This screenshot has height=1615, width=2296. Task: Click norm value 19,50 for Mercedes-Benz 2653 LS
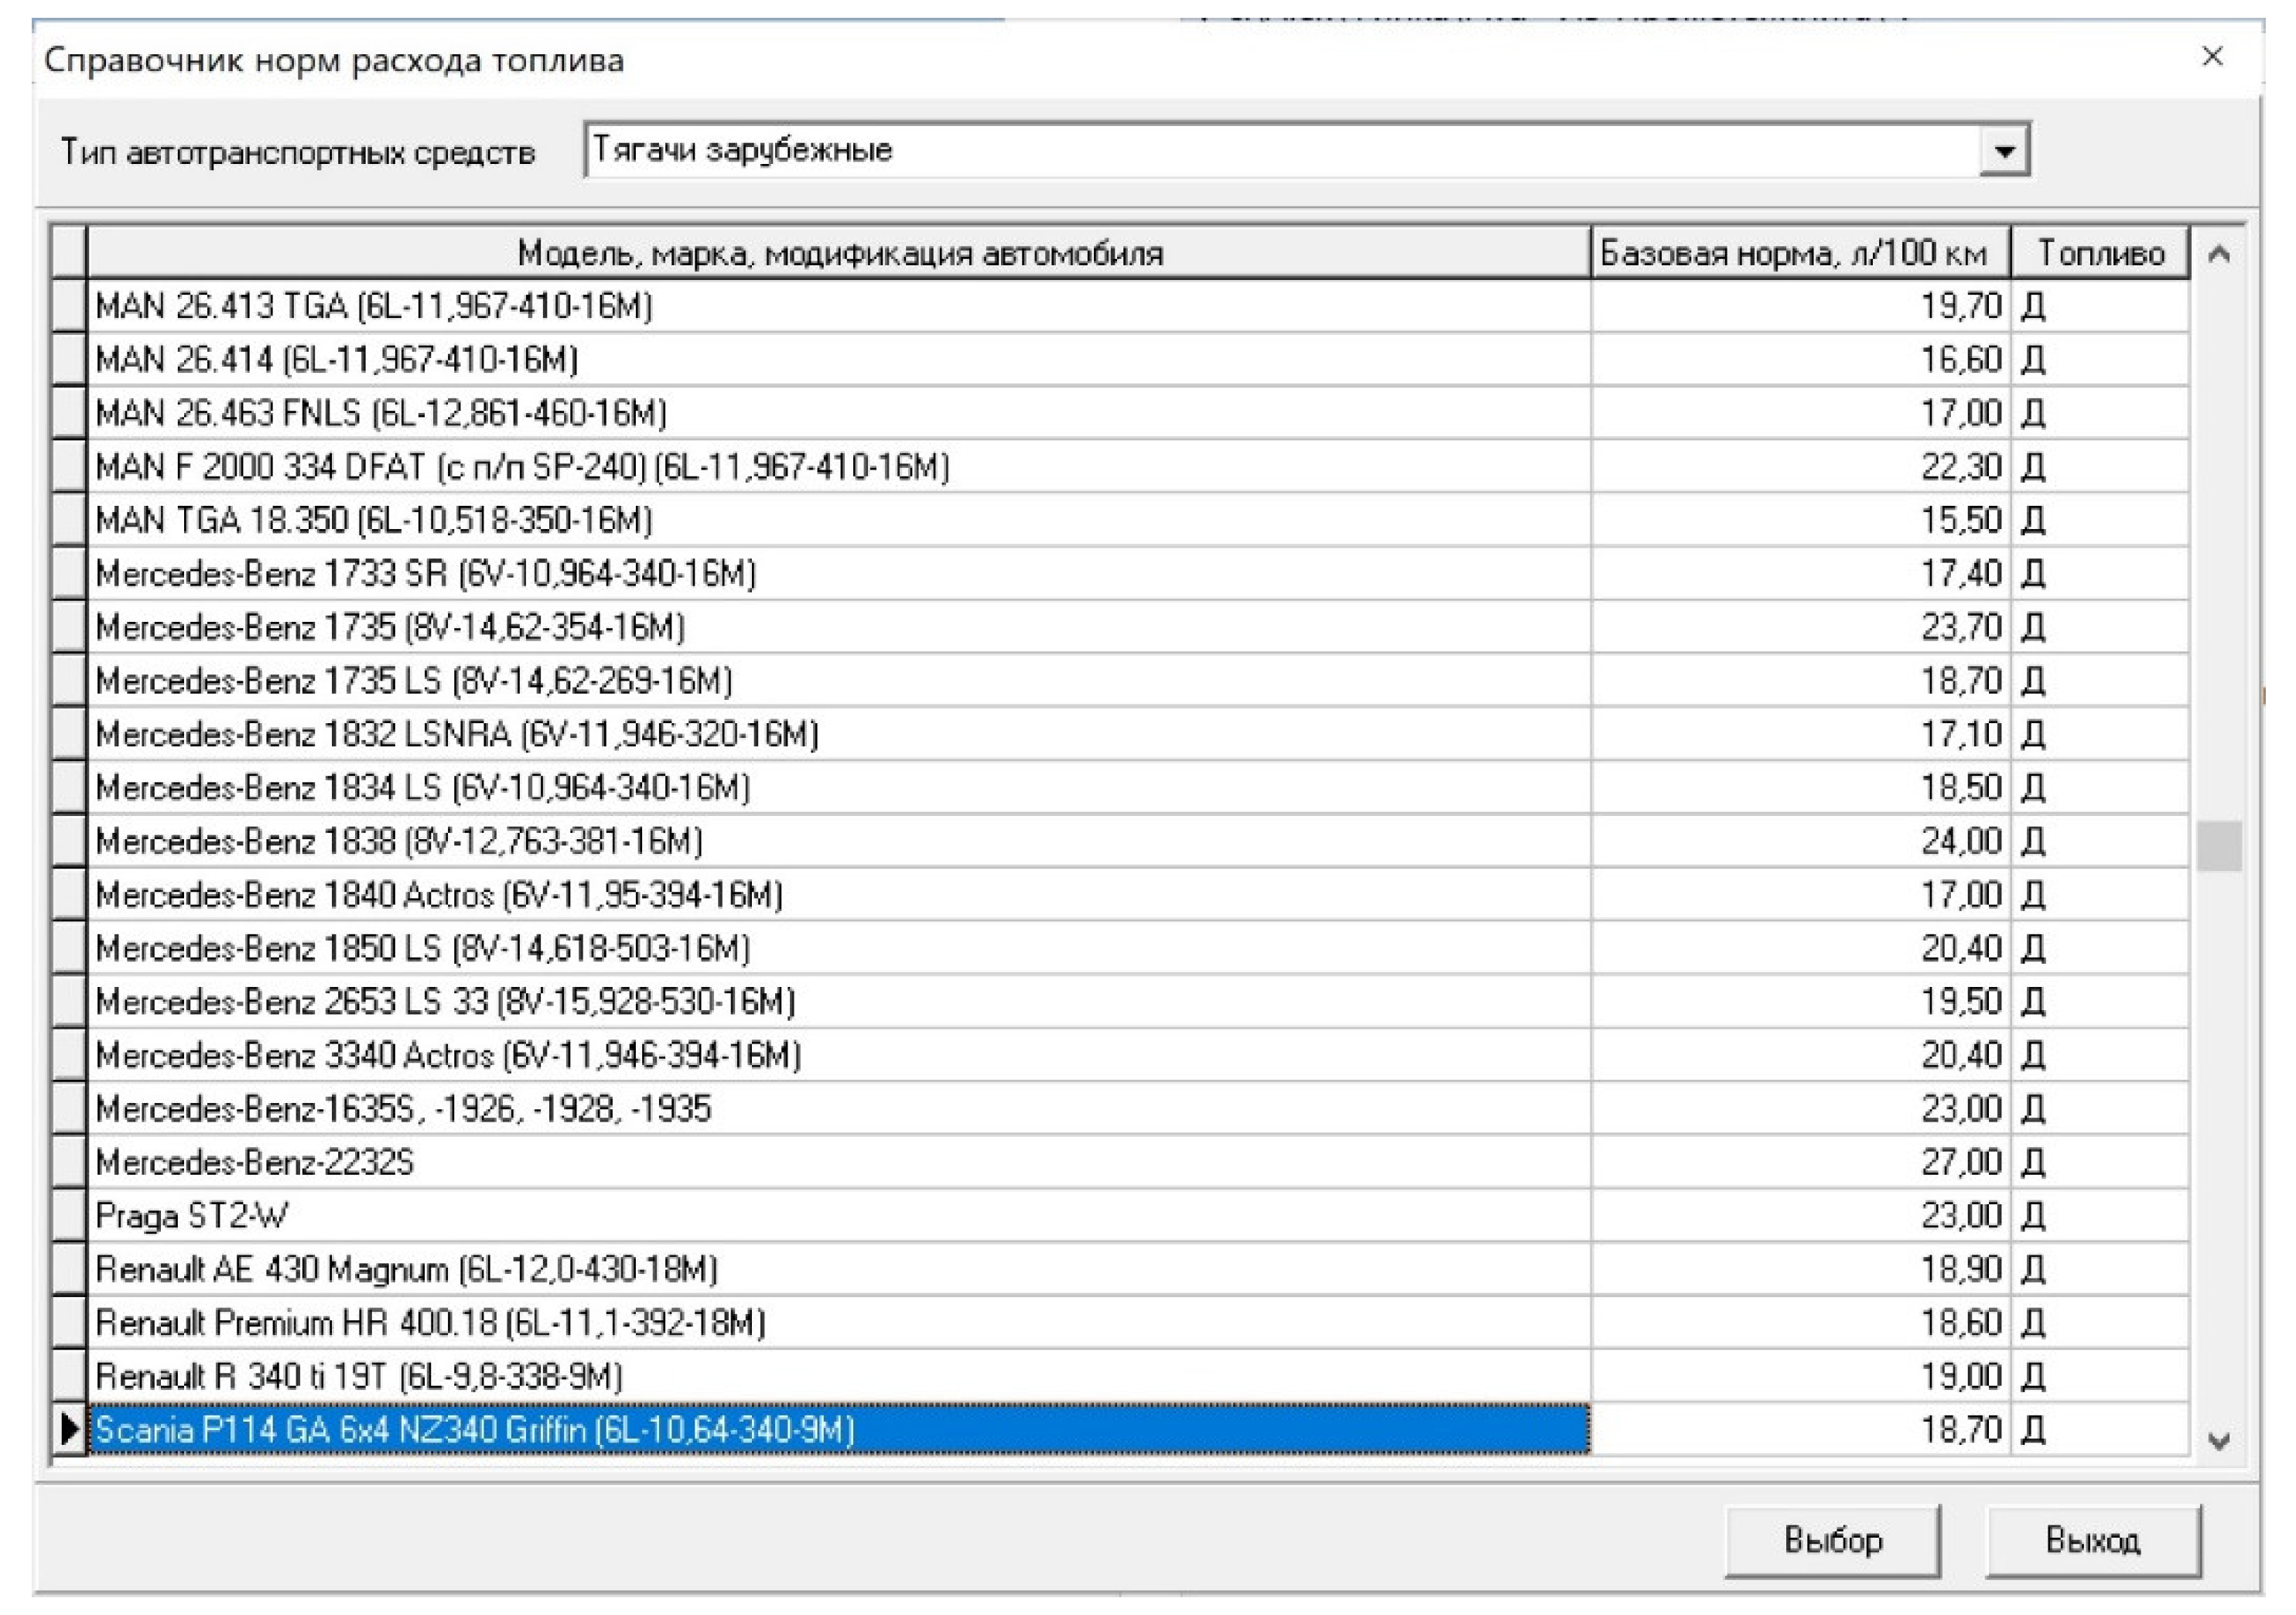pyautogui.click(x=1801, y=1001)
